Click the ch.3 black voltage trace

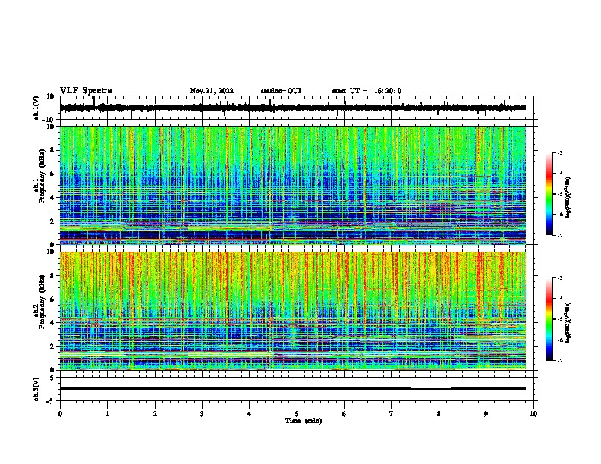pyautogui.click(x=292, y=388)
